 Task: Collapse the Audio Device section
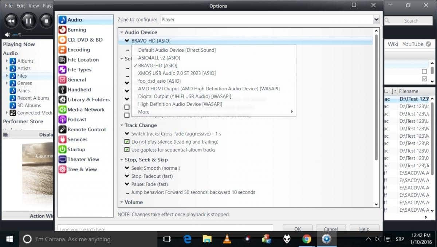tap(122, 32)
